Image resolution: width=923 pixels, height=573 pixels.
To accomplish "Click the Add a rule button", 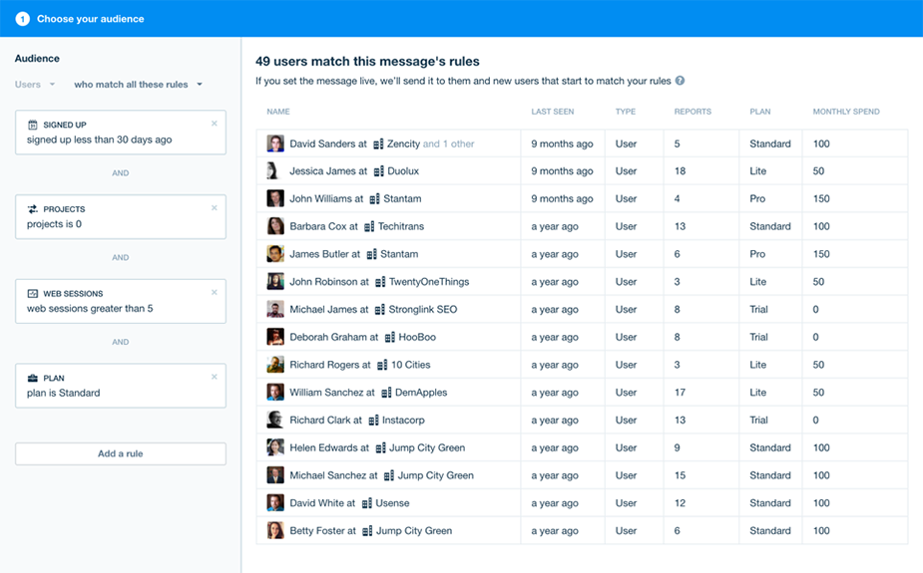I will [121, 453].
